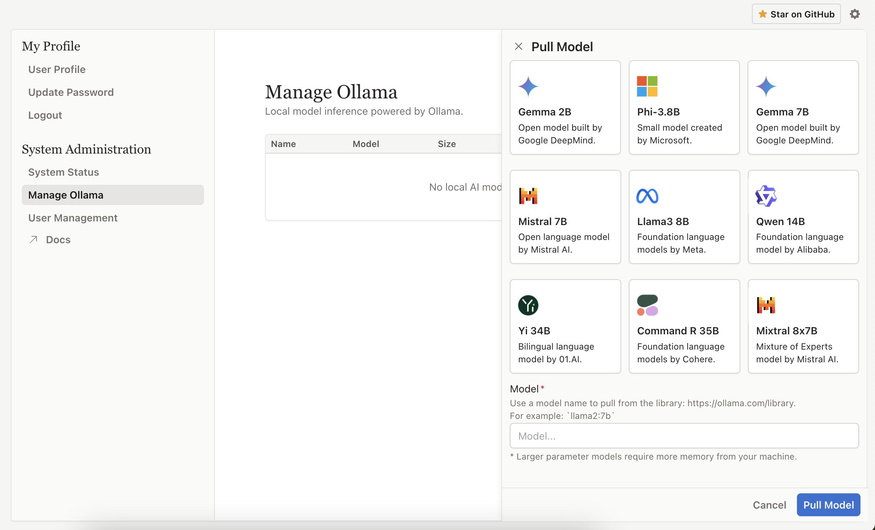Click the Meta logo on Llama3 8B

point(647,196)
